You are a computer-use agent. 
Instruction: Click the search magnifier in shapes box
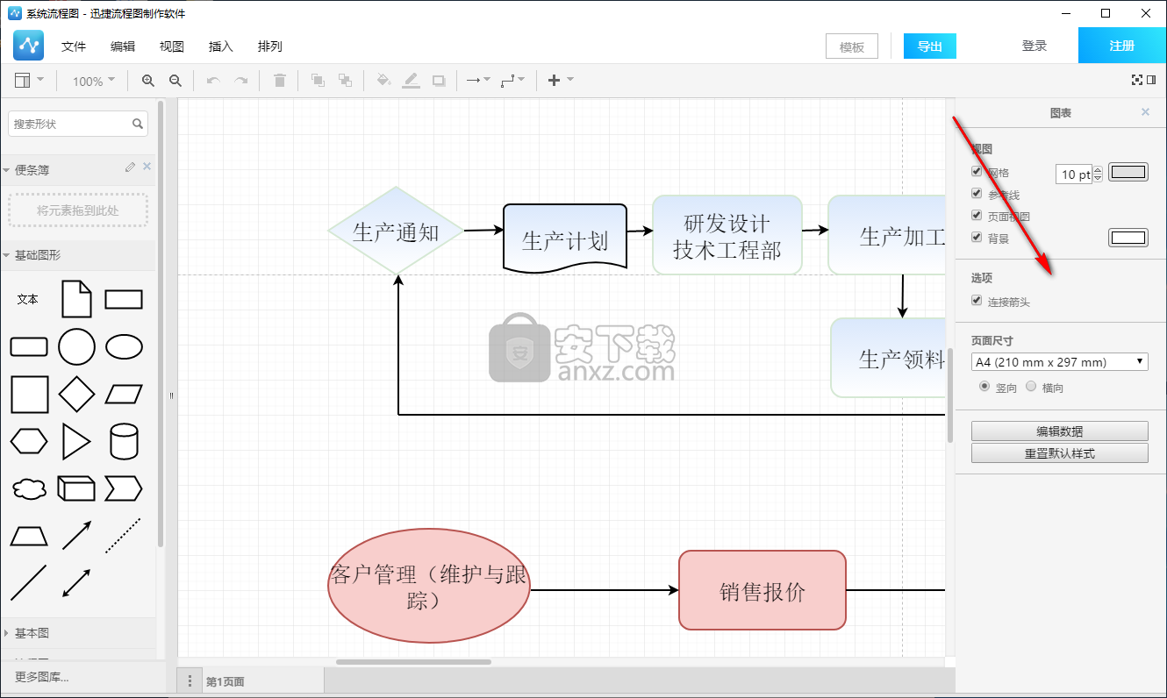[x=138, y=125]
